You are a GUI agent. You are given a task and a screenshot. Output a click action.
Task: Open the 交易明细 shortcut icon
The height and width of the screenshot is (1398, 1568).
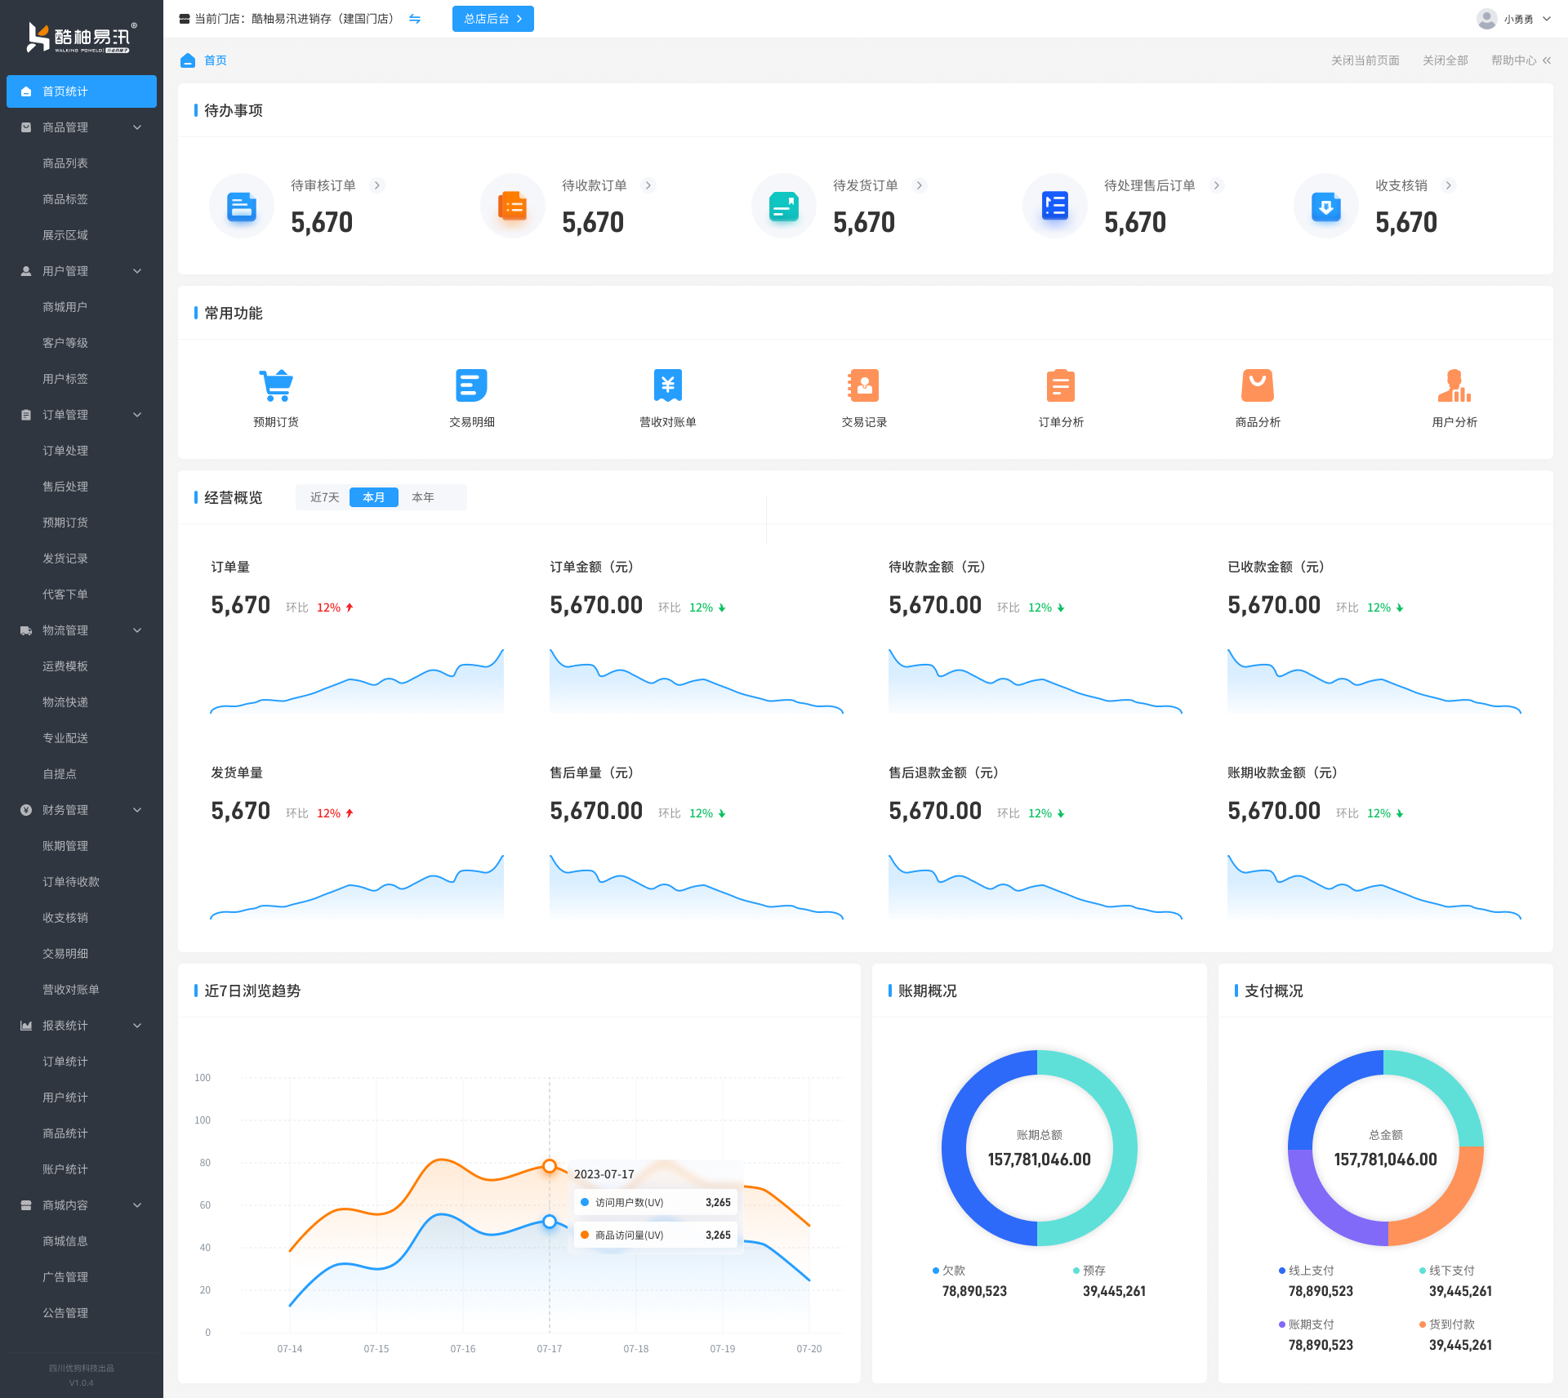coord(471,385)
